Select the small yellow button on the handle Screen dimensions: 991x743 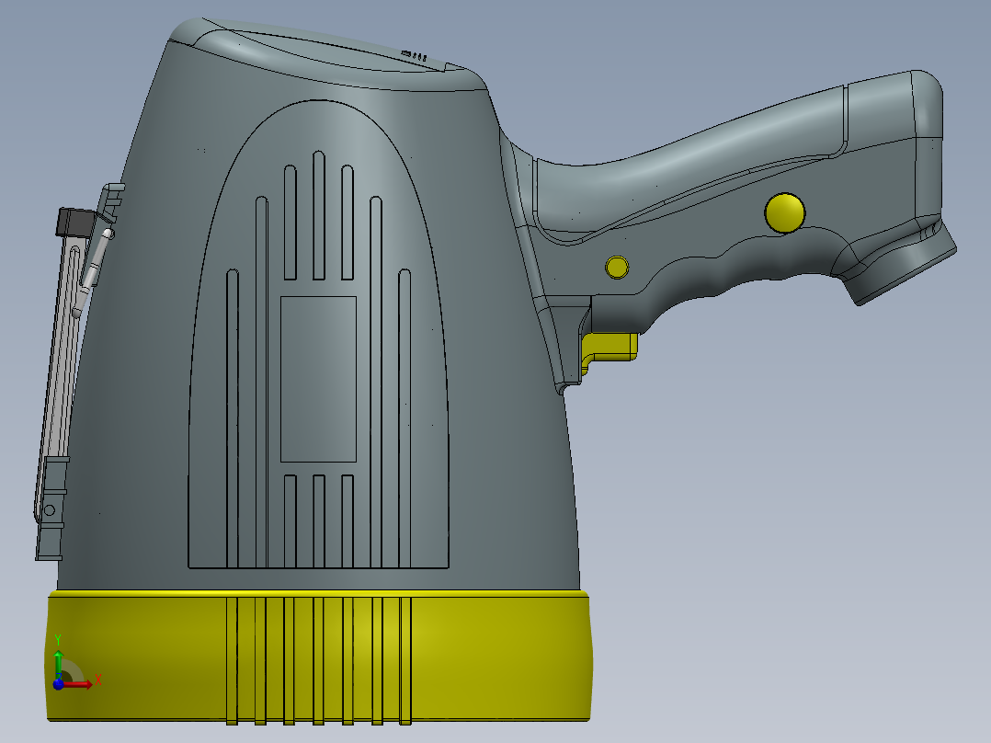point(617,267)
